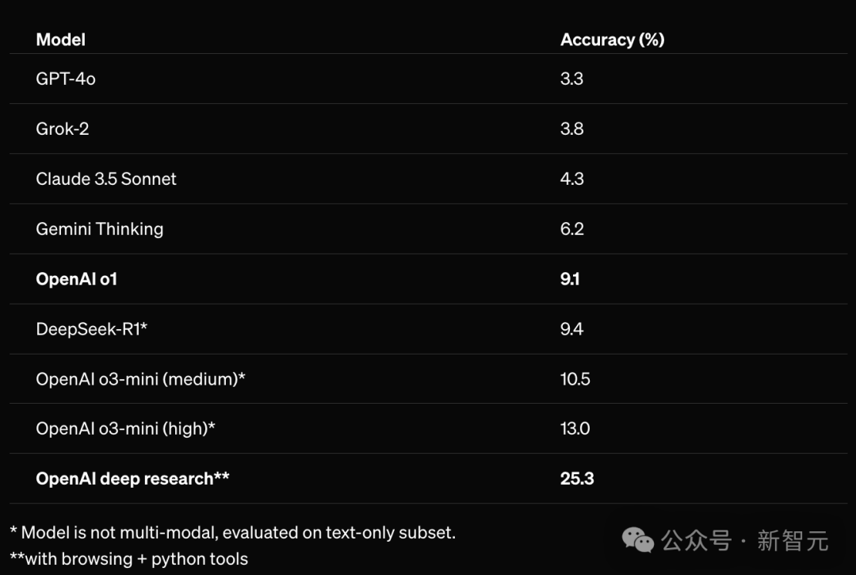This screenshot has height=575, width=856.
Task: Click OpenAI o3-mini (high)* label
Action: [x=126, y=428]
